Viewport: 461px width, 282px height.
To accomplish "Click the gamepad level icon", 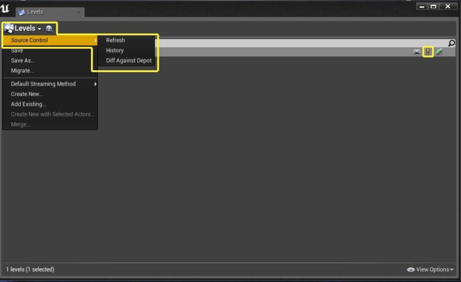I will [x=416, y=52].
